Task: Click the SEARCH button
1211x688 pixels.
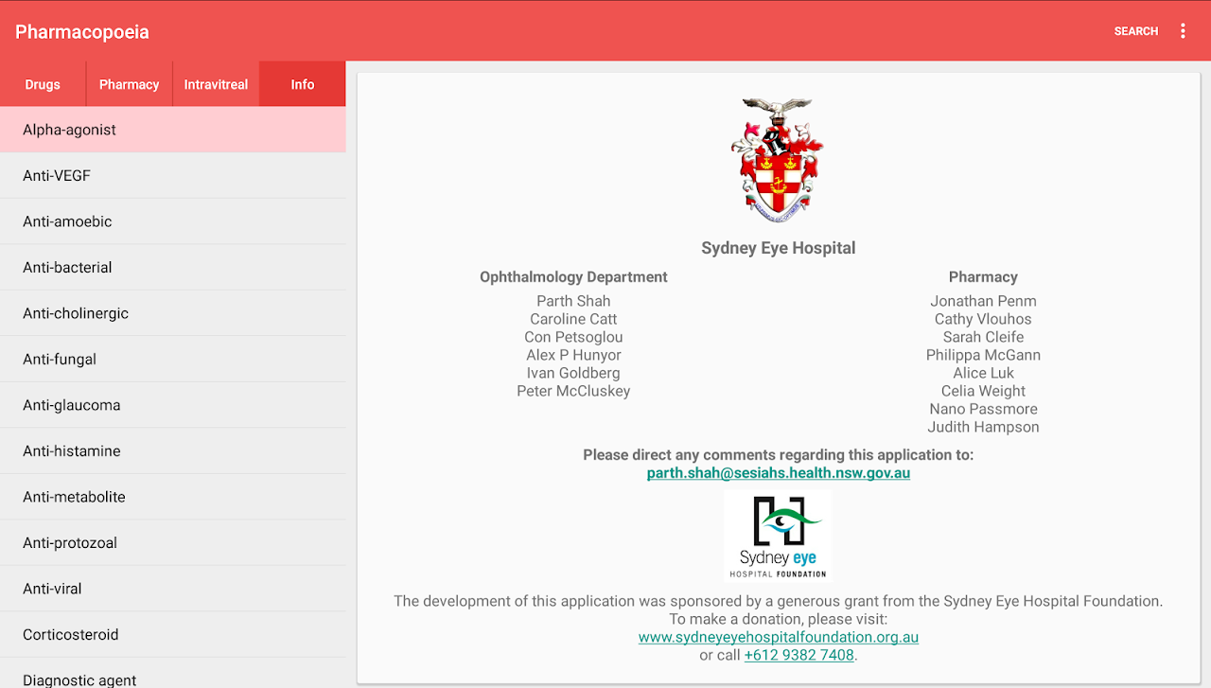Action: pos(1136,31)
